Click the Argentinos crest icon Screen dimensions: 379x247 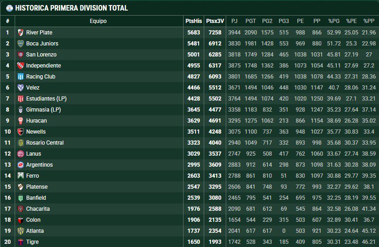(x=21, y=165)
